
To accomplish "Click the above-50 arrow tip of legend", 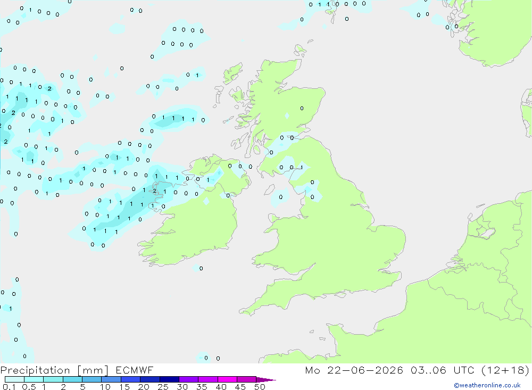I will 266,380.
